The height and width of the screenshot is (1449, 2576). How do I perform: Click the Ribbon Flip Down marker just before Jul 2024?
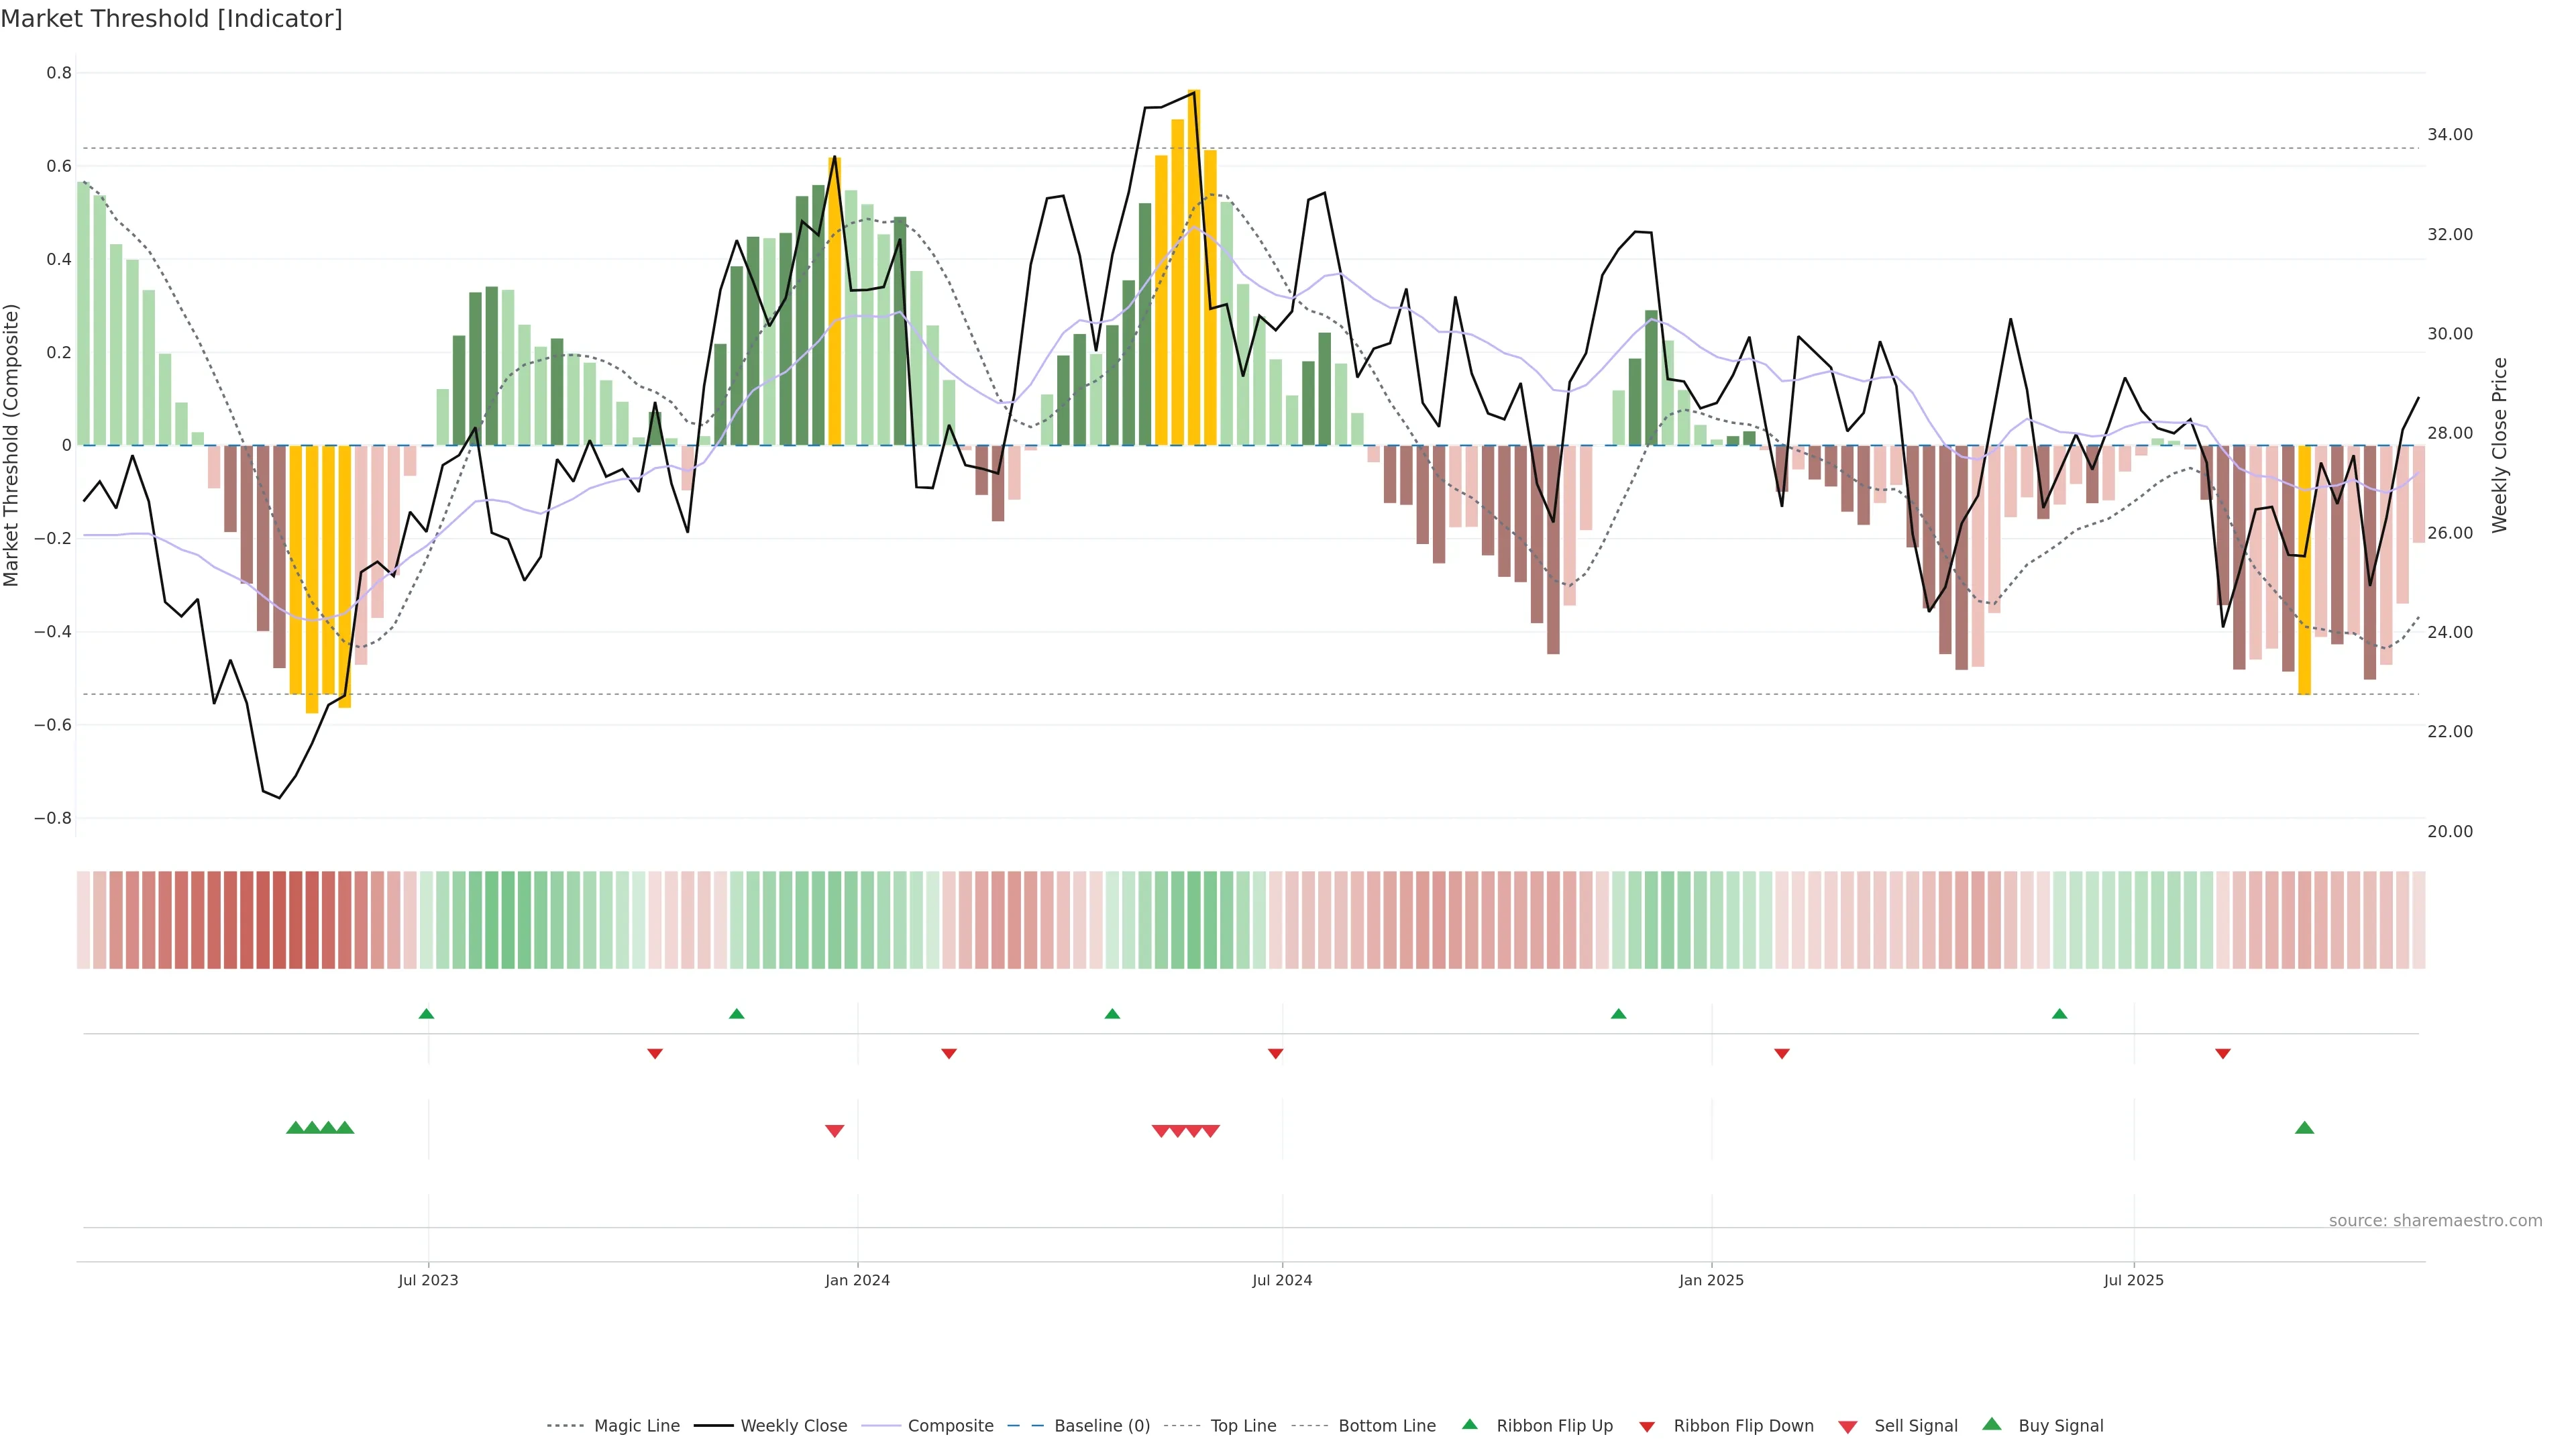(x=1275, y=1054)
